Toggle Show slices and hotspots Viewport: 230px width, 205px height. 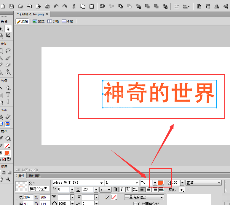pos(8,124)
